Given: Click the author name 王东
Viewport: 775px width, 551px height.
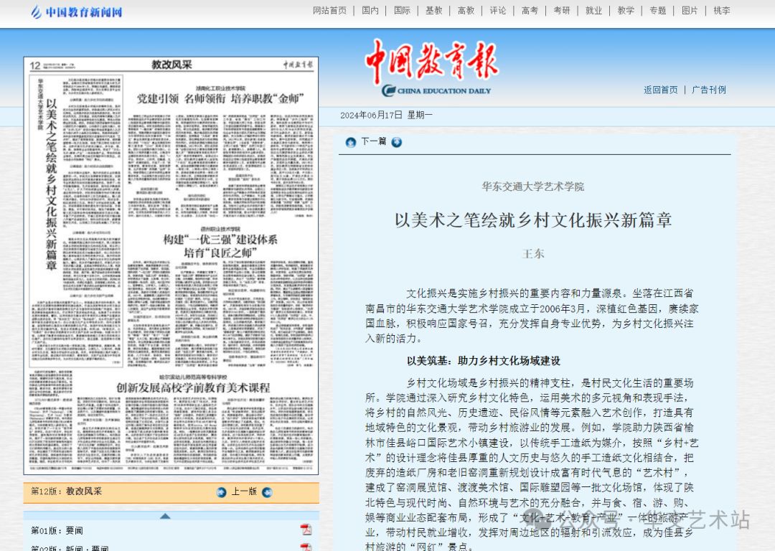Looking at the screenshot, I should pyautogui.click(x=532, y=254).
